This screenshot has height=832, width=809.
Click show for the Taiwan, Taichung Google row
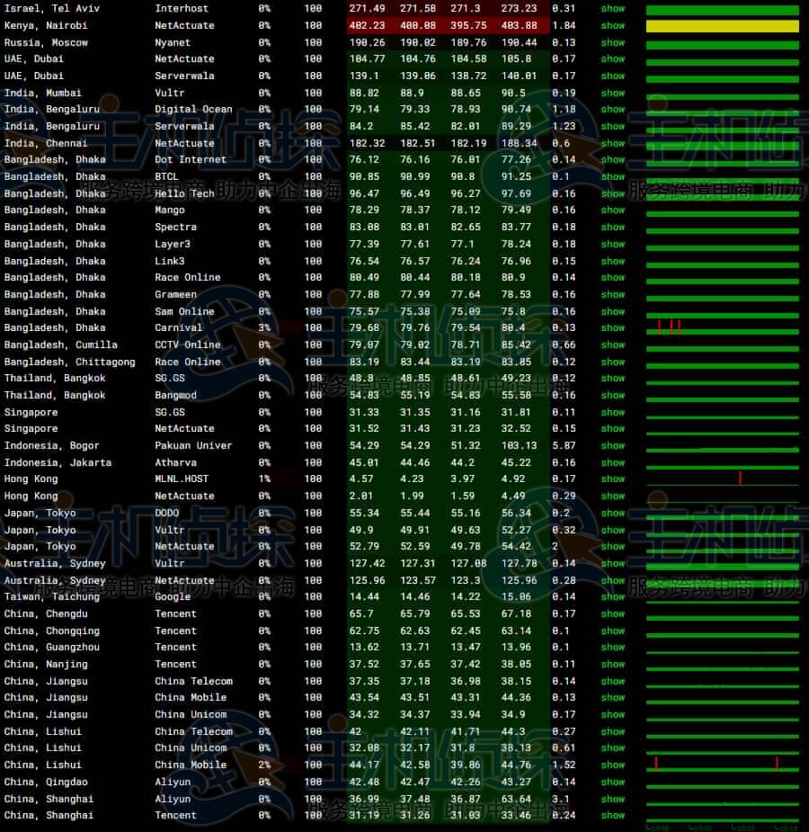(612, 596)
